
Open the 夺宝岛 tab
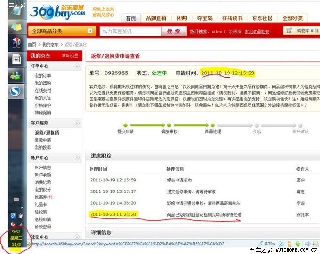[205, 18]
